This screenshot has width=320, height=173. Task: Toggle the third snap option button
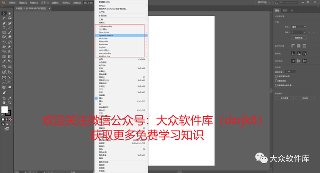304,61
